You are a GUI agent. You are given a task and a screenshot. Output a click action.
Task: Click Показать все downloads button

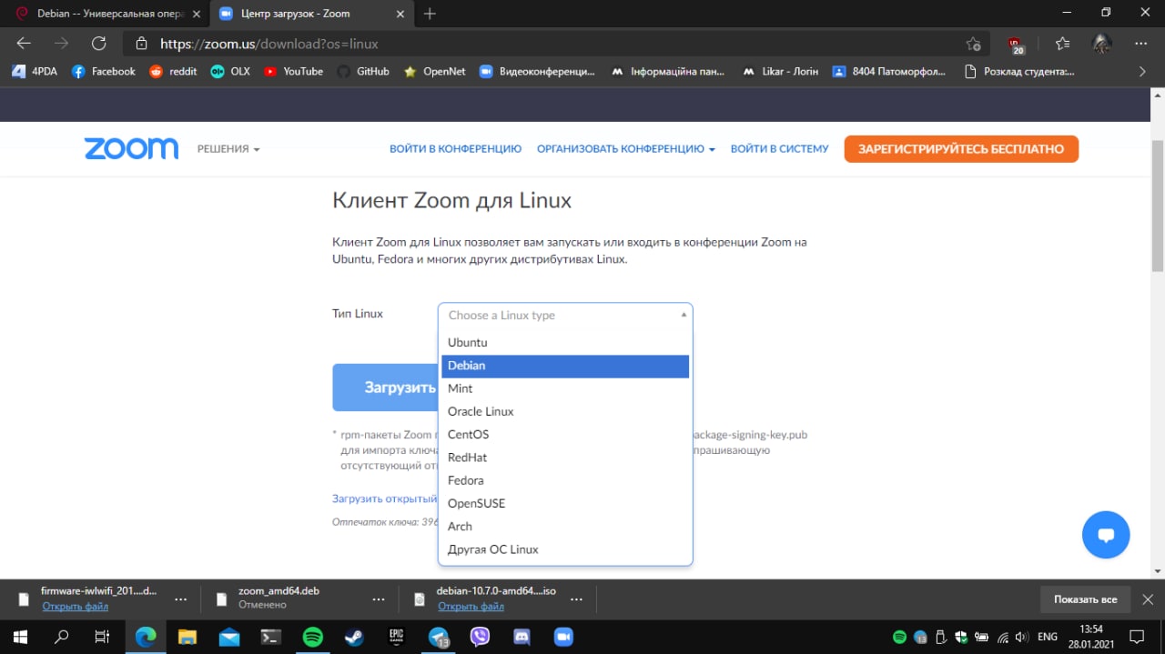coord(1085,599)
